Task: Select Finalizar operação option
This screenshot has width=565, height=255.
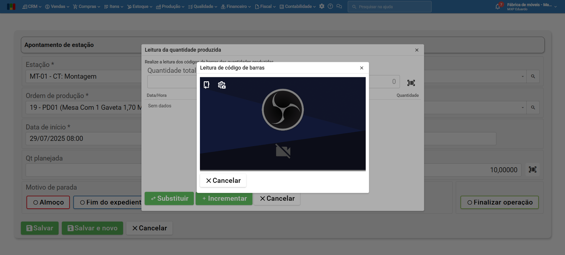Action: (x=500, y=202)
